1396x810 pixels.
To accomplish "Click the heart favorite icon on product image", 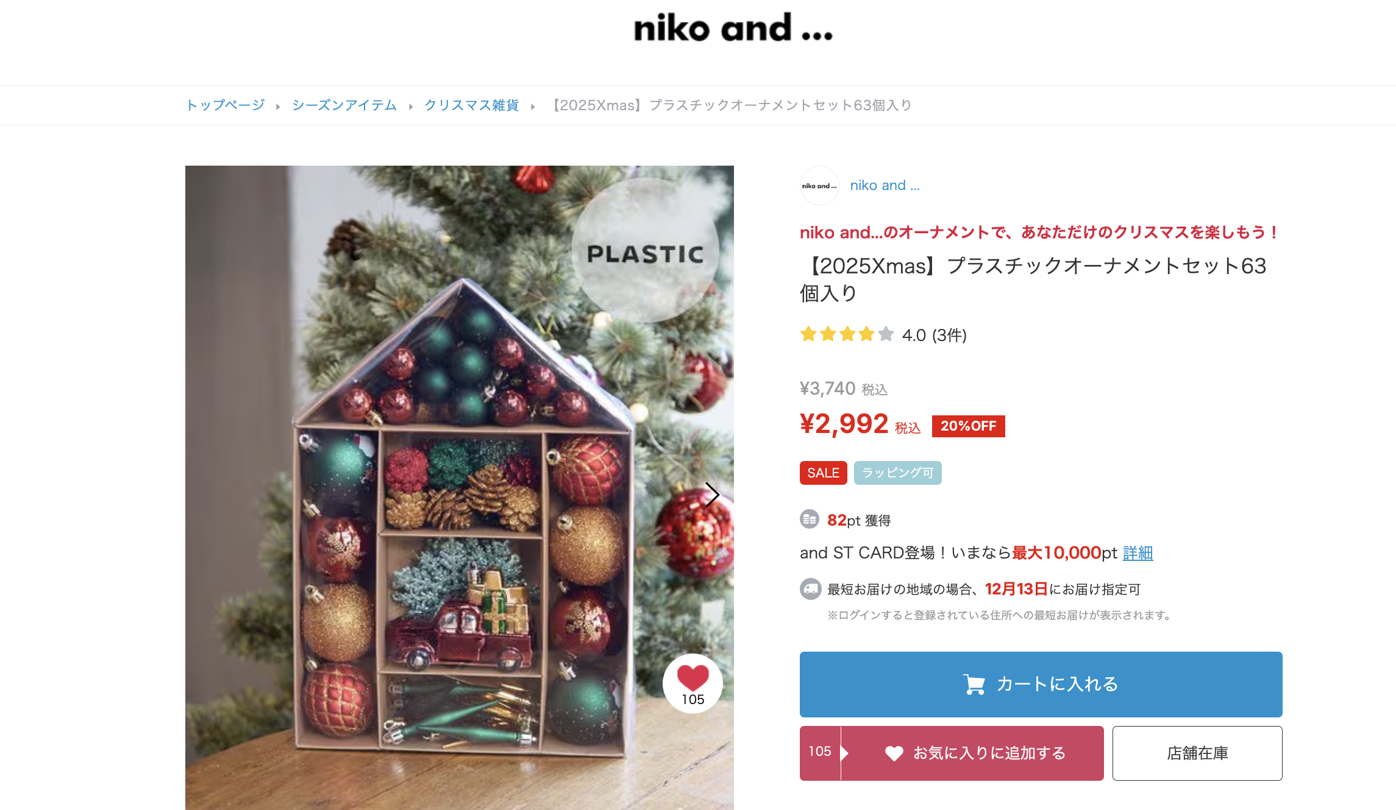I will 693,683.
